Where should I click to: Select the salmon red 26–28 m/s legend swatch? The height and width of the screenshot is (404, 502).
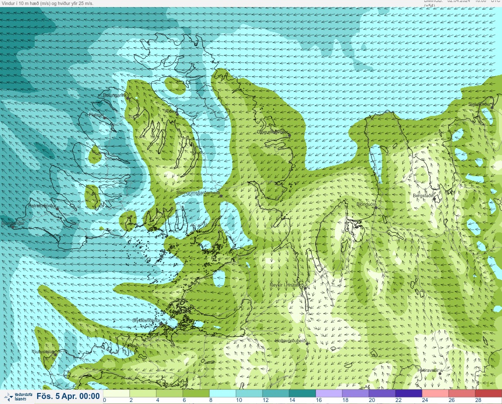coord(462,393)
